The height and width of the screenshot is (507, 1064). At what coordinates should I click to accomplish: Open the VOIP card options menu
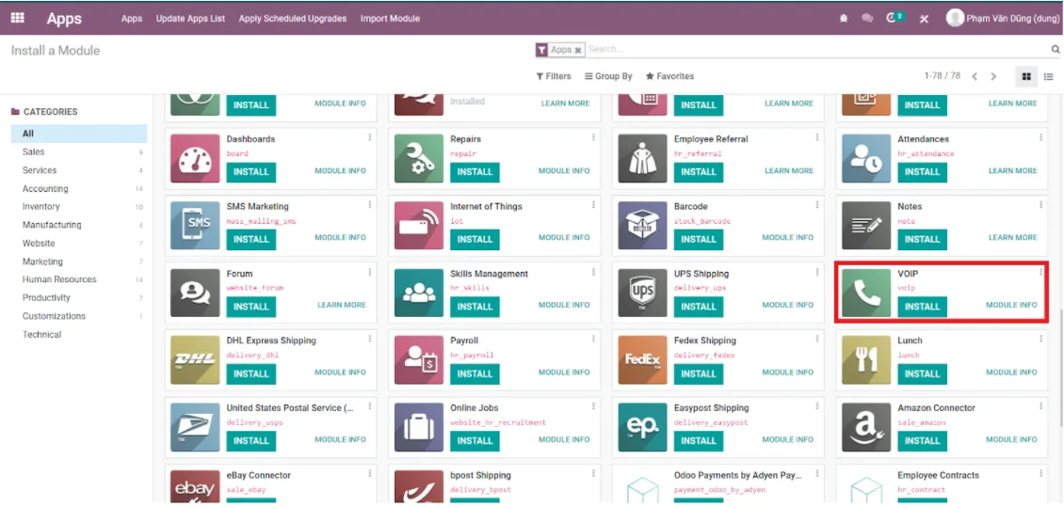tap(1040, 272)
